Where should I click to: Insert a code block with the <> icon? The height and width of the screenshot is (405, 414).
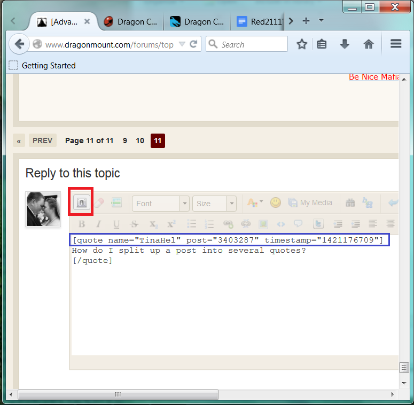click(x=280, y=224)
